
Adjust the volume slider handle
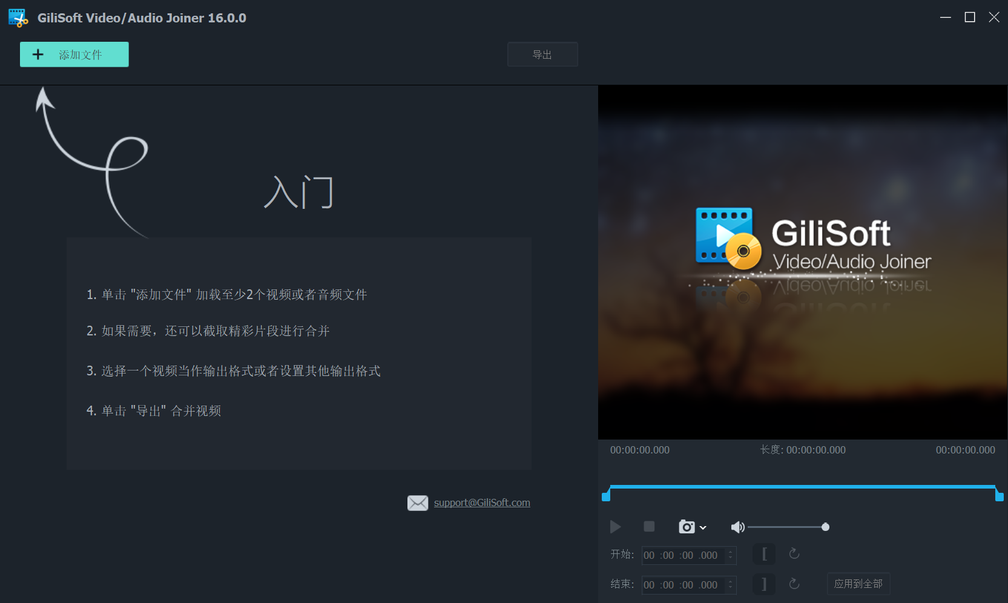825,527
